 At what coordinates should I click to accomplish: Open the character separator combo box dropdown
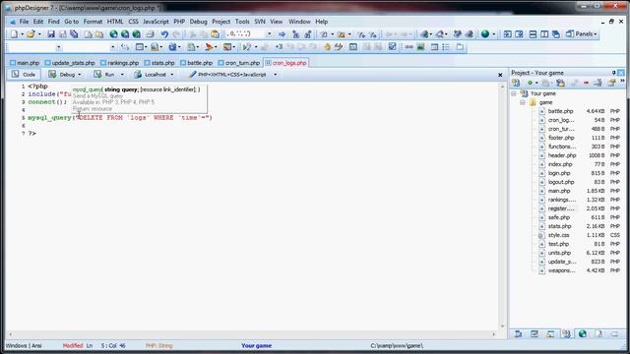coord(269,34)
